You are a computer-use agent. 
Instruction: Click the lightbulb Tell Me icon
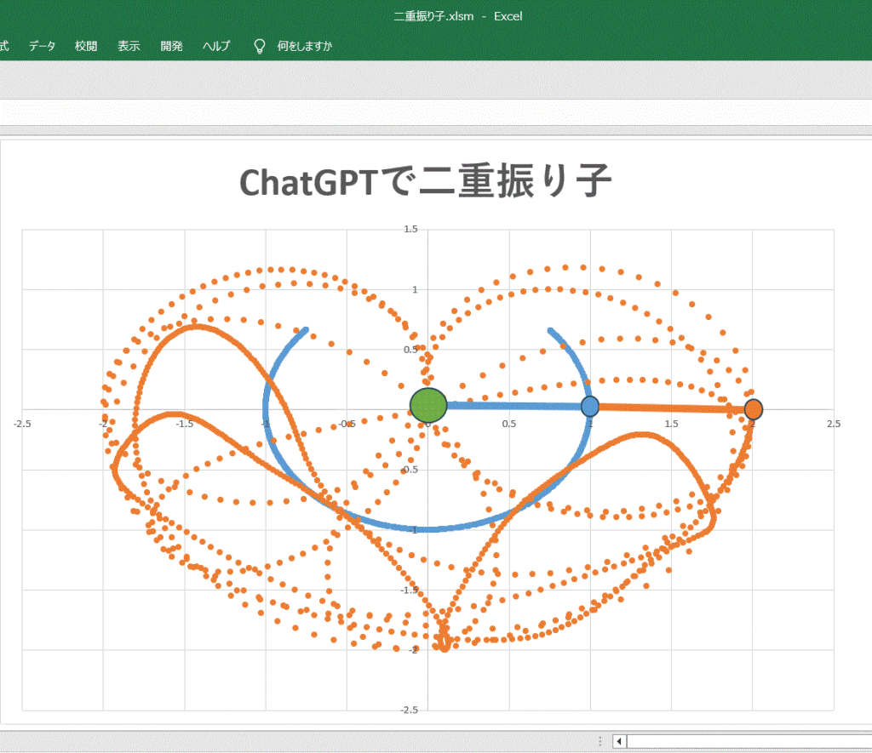pyautogui.click(x=259, y=46)
